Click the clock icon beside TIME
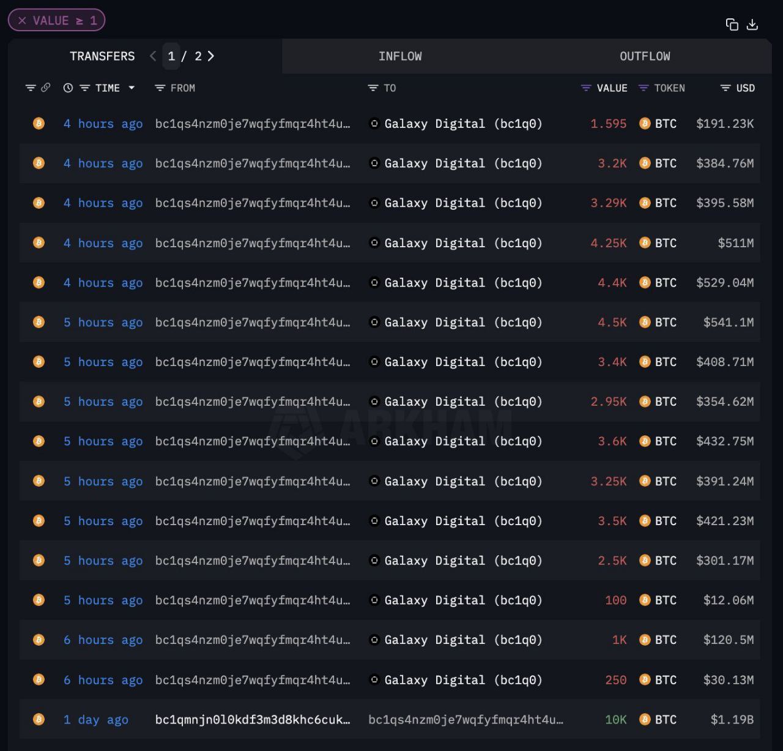Screen dimensions: 783x751 (68, 88)
